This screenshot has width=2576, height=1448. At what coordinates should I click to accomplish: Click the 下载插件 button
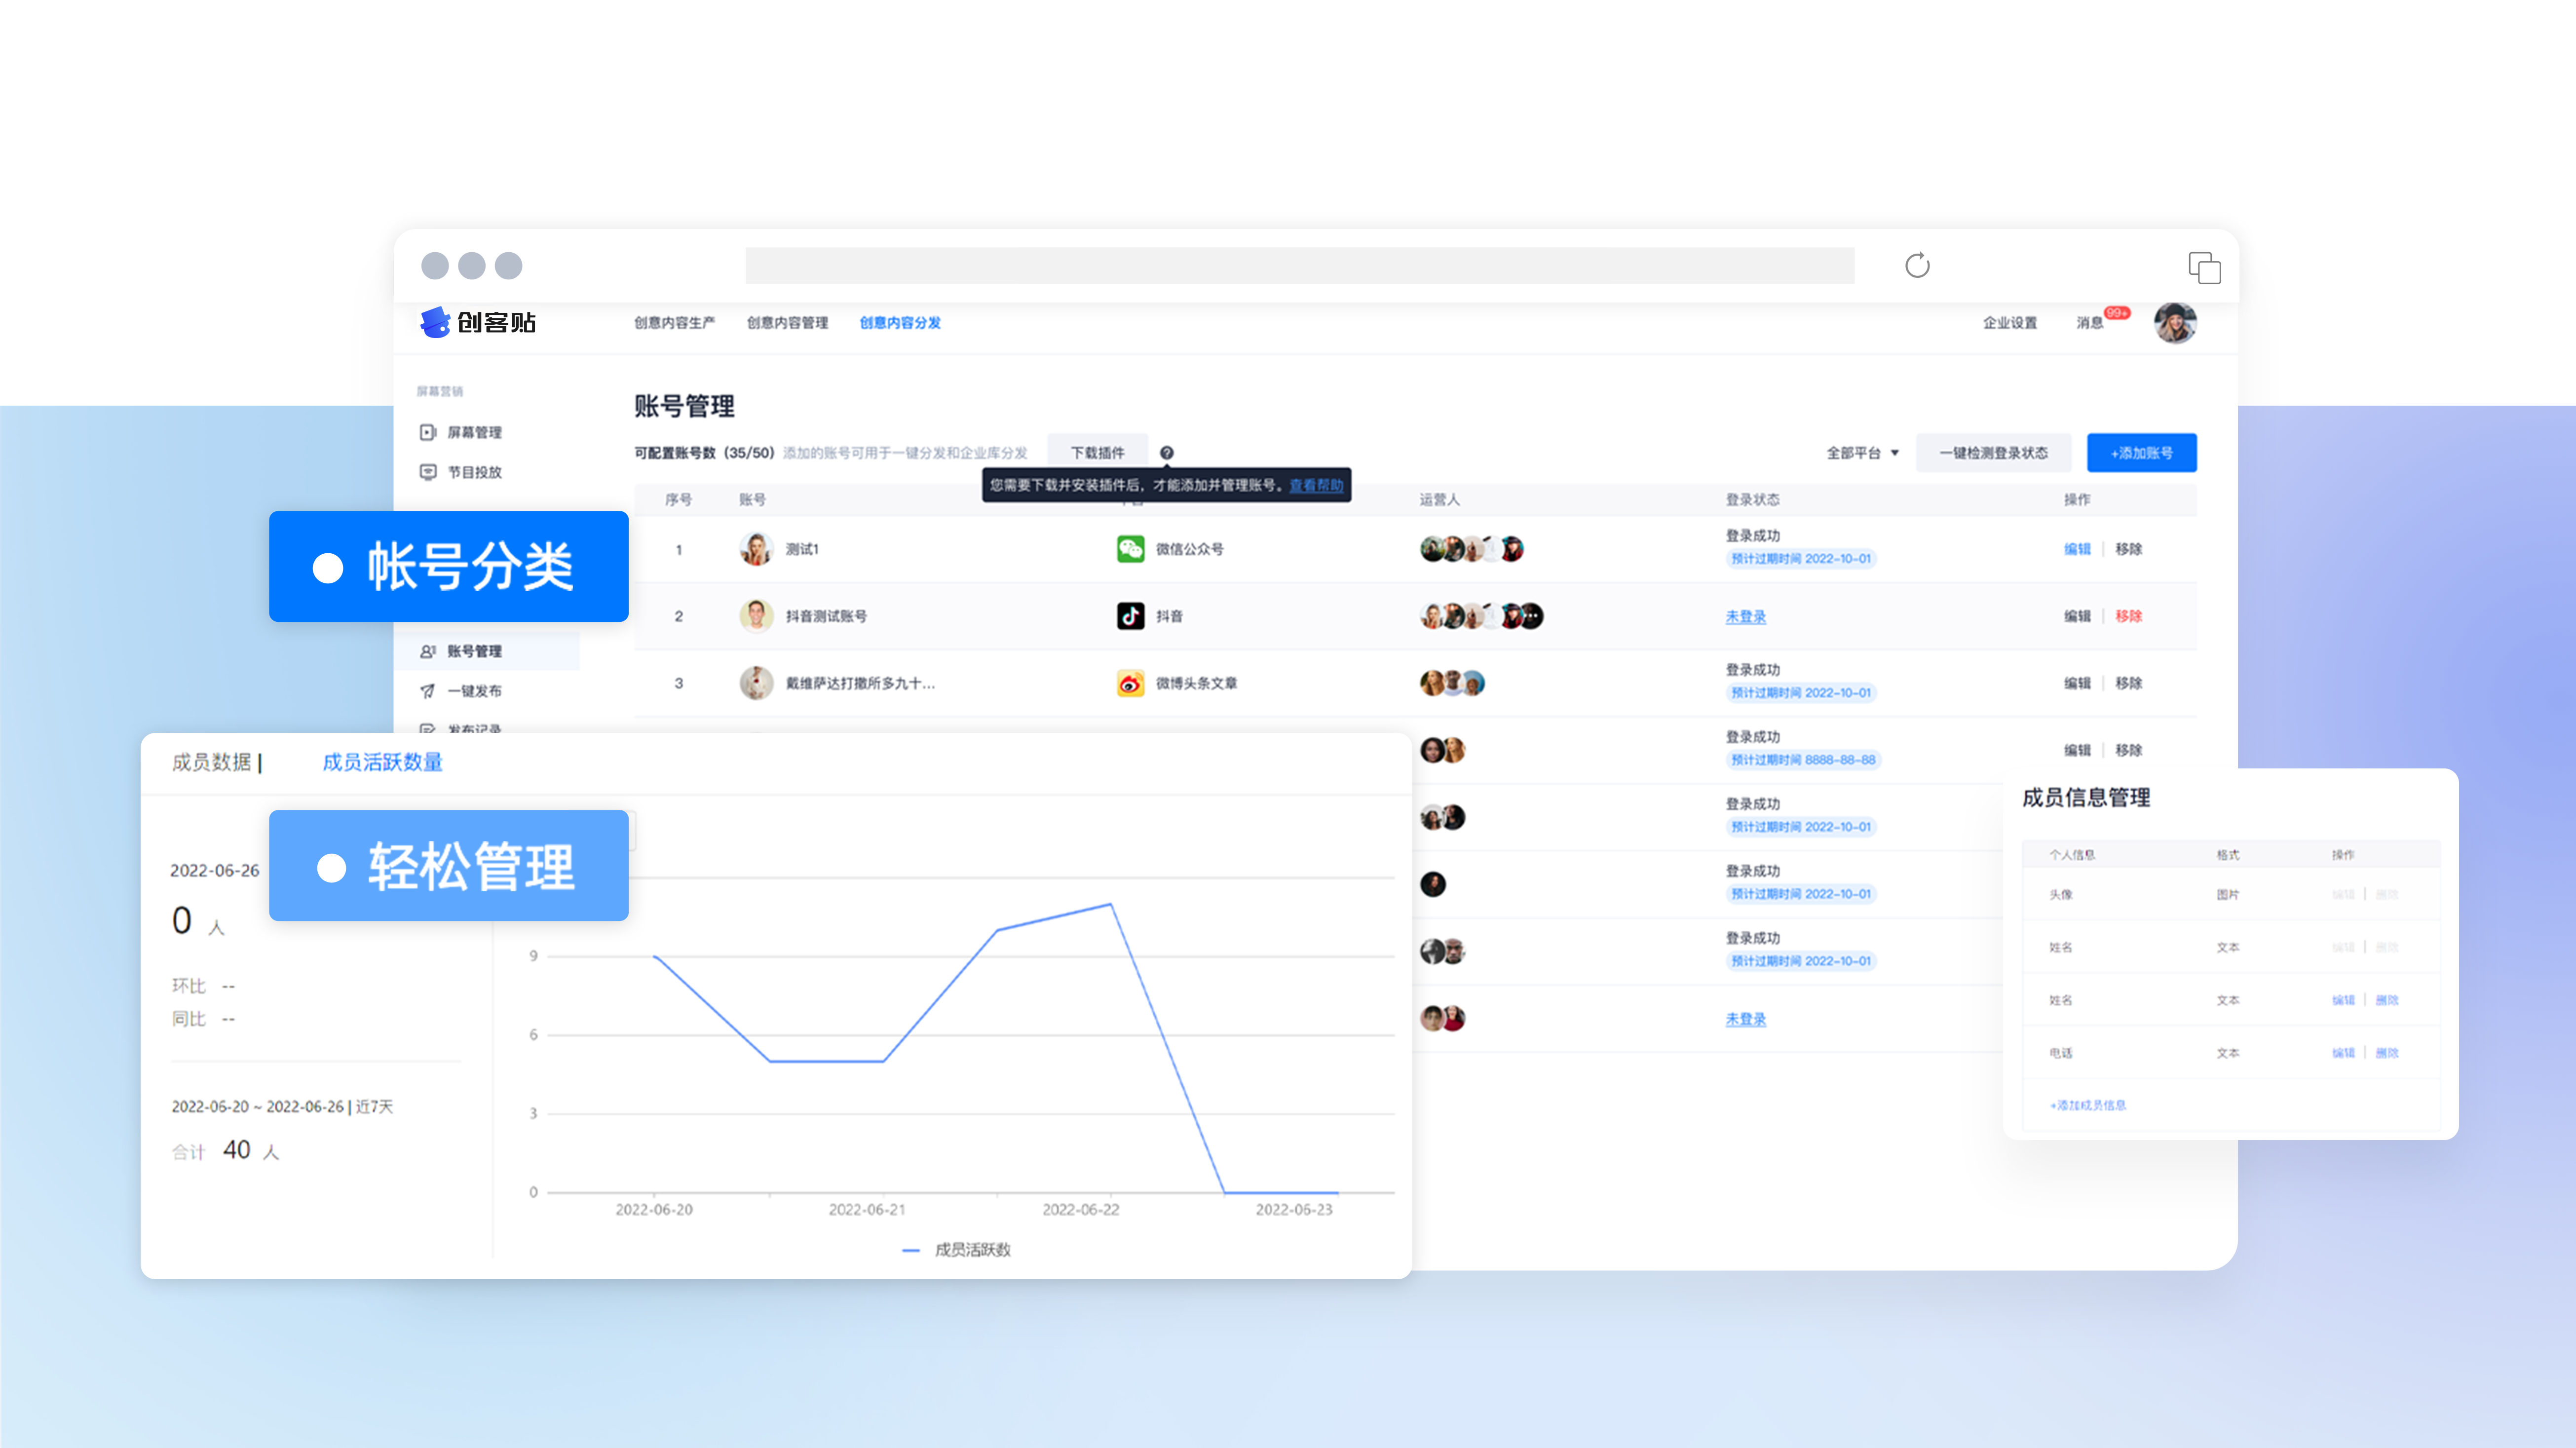[x=1097, y=453]
